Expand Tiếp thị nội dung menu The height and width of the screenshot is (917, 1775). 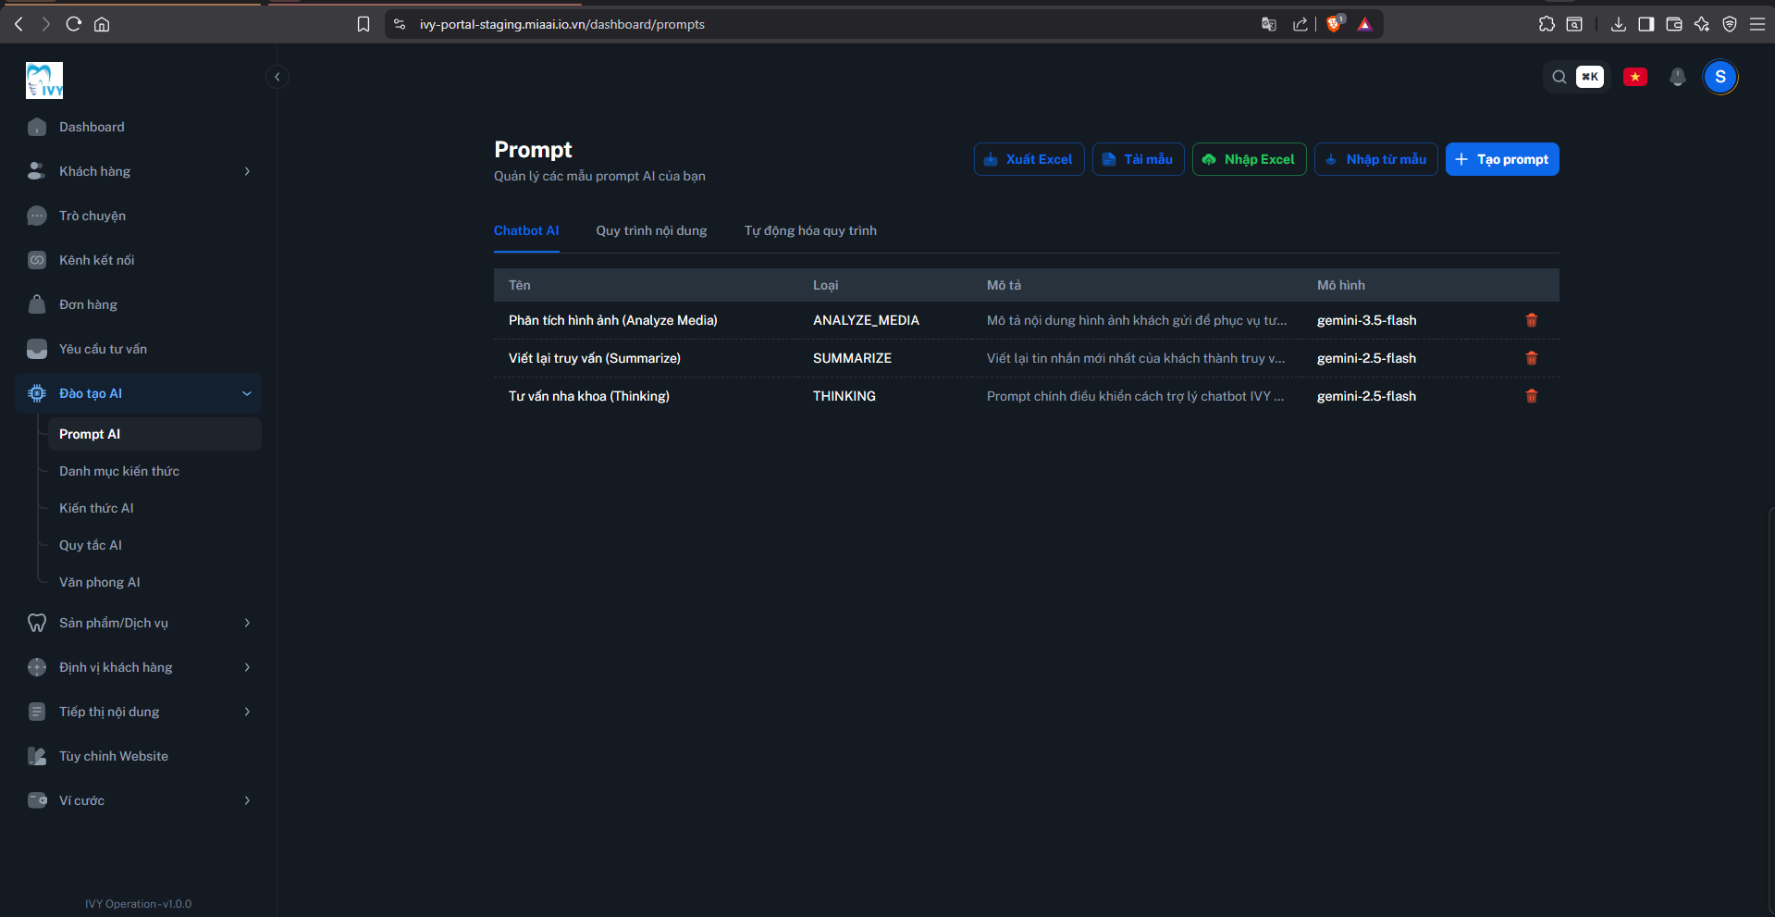point(139,712)
